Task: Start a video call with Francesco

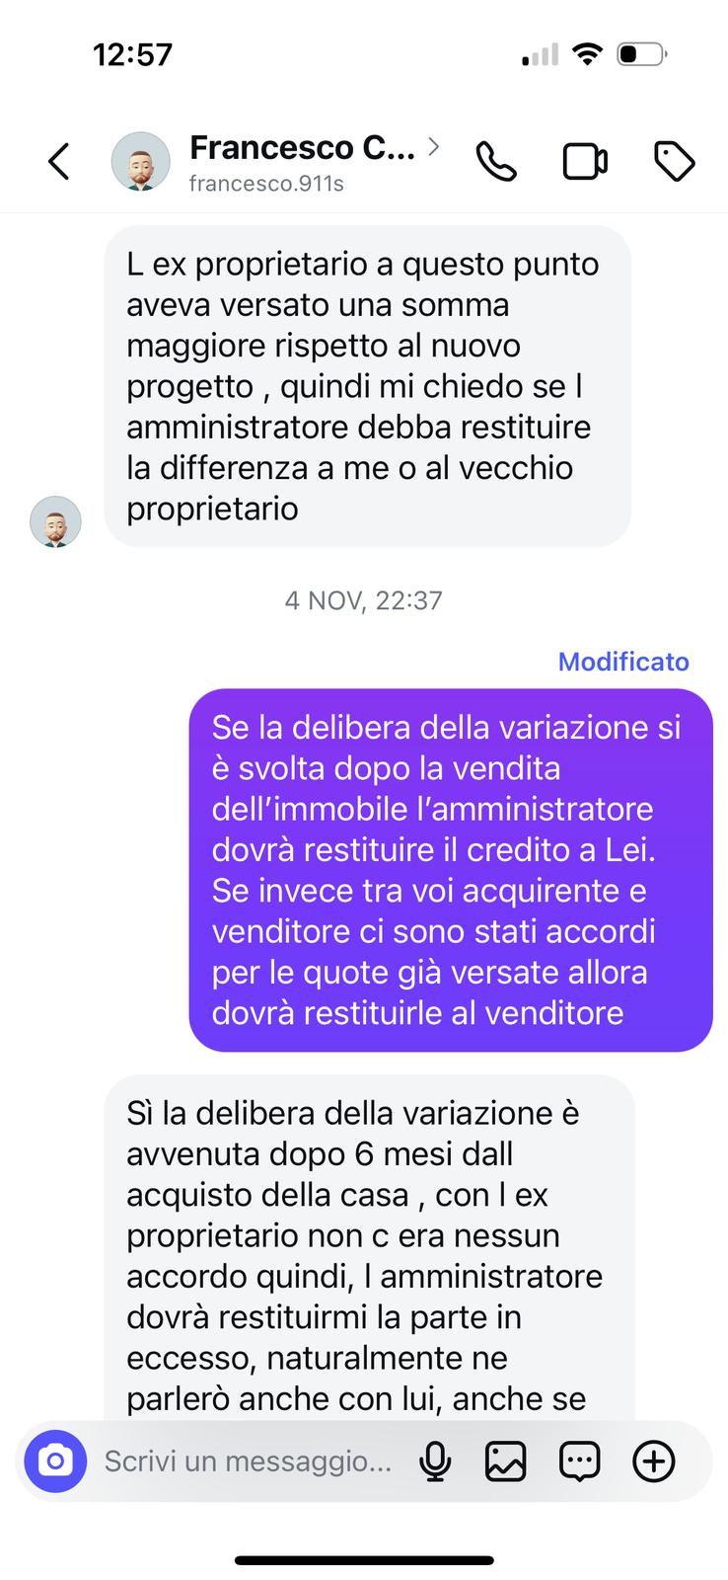Action: coord(585,162)
